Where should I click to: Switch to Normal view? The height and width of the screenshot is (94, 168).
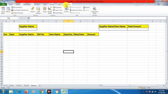coord(140,88)
